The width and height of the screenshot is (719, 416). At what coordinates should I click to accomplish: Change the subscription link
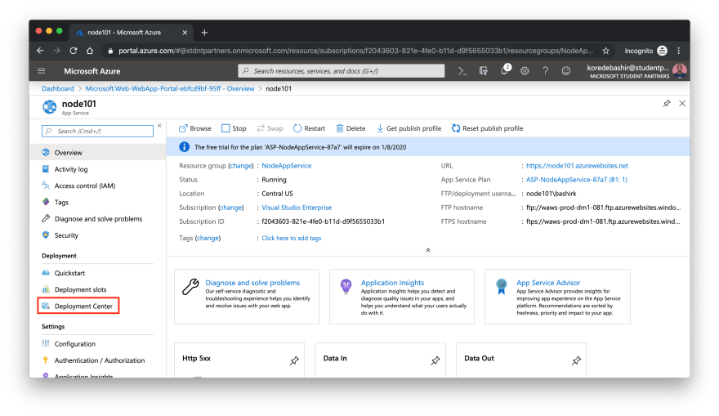point(230,208)
